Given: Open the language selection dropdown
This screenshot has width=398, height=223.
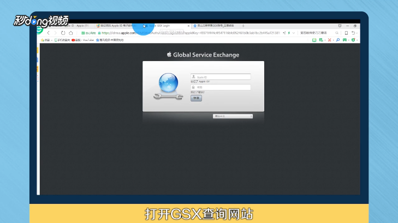Looking at the screenshot, I should point(233,116).
